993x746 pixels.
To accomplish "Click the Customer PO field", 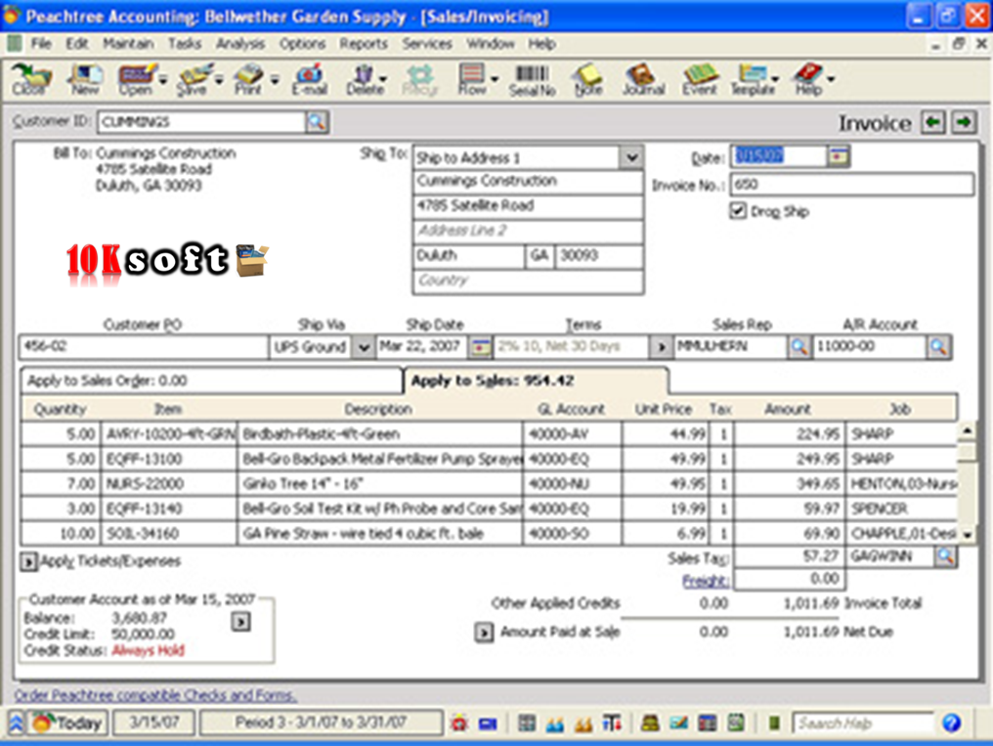I will tap(144, 346).
